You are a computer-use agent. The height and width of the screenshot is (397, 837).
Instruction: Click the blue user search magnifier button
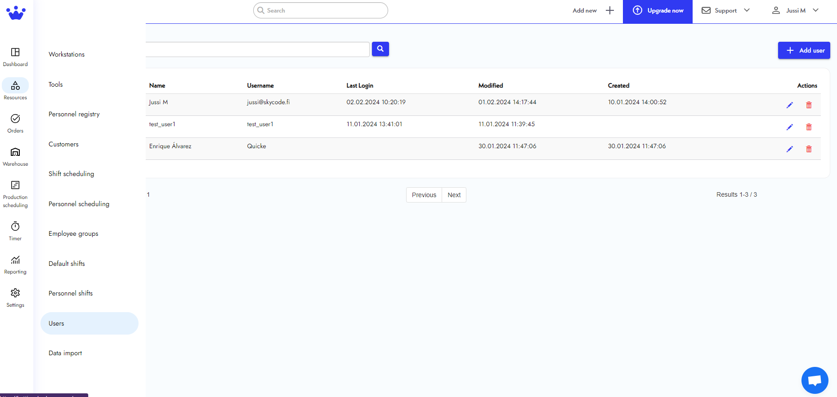tap(380, 49)
